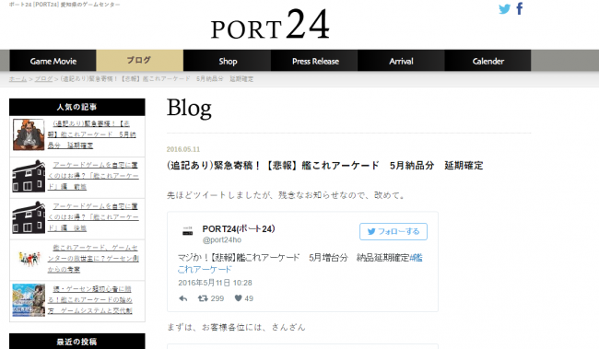Click the ブログ breadcrumb link
Viewport: 599px width, 349px height.
click(43, 79)
